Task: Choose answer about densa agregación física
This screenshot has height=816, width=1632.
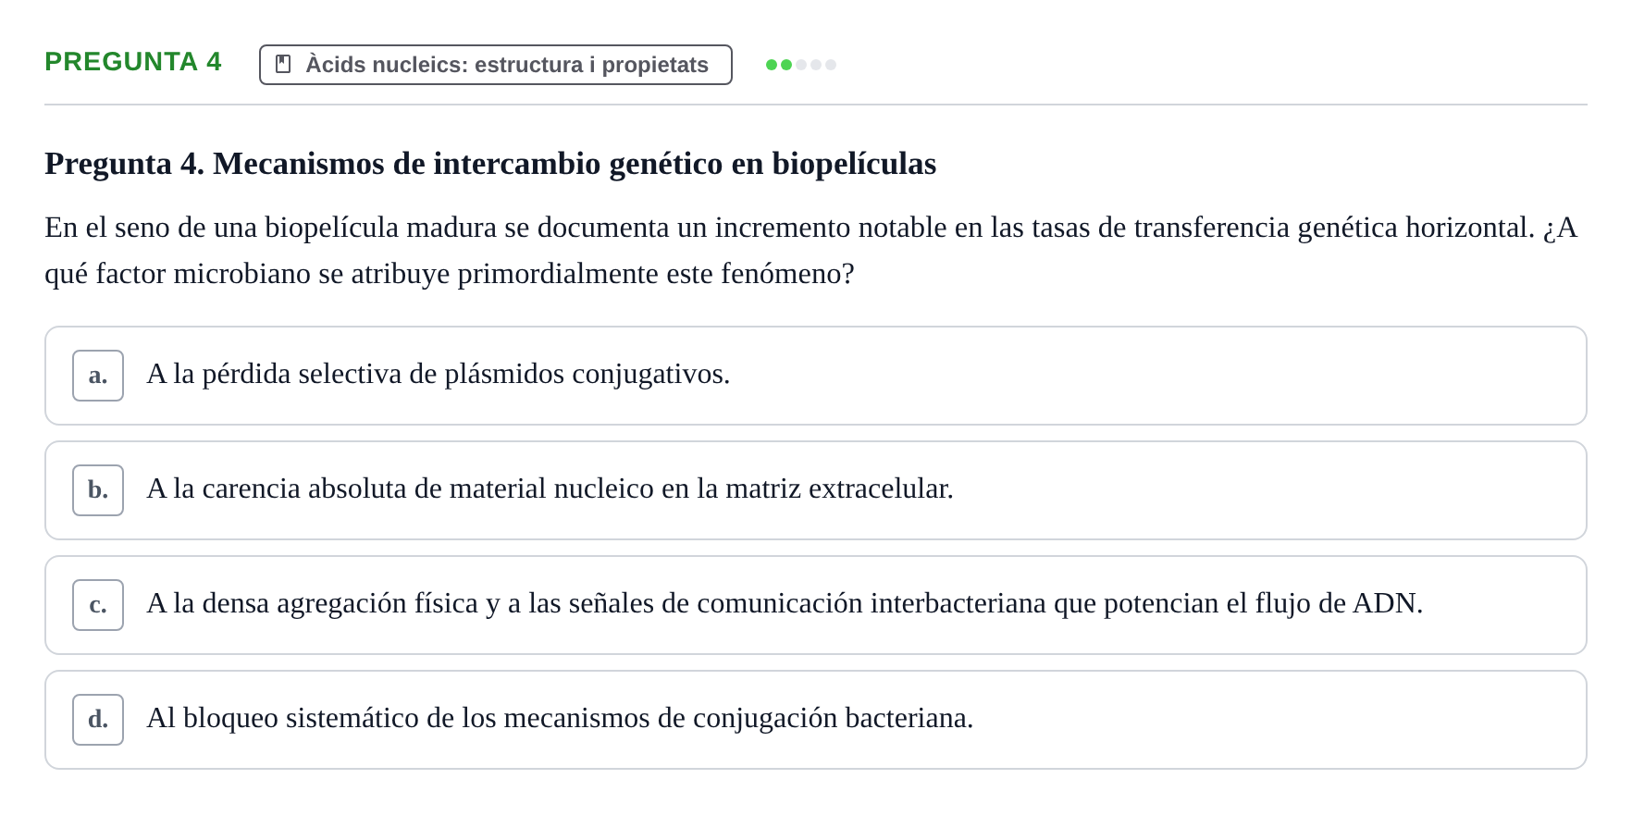Action: [x=816, y=605]
